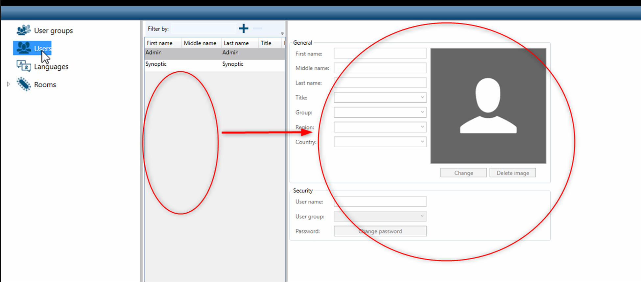The image size is (641, 282).
Task: Open the Title dropdown
Action: [380, 98]
